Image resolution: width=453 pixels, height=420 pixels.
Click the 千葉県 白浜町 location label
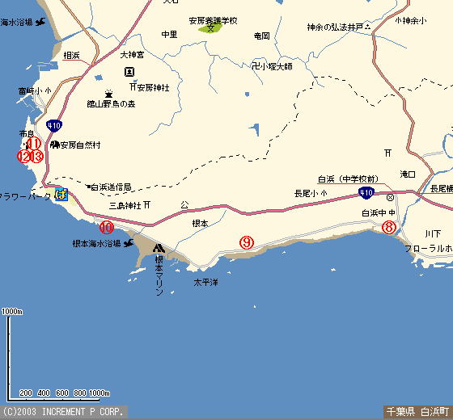418,412
